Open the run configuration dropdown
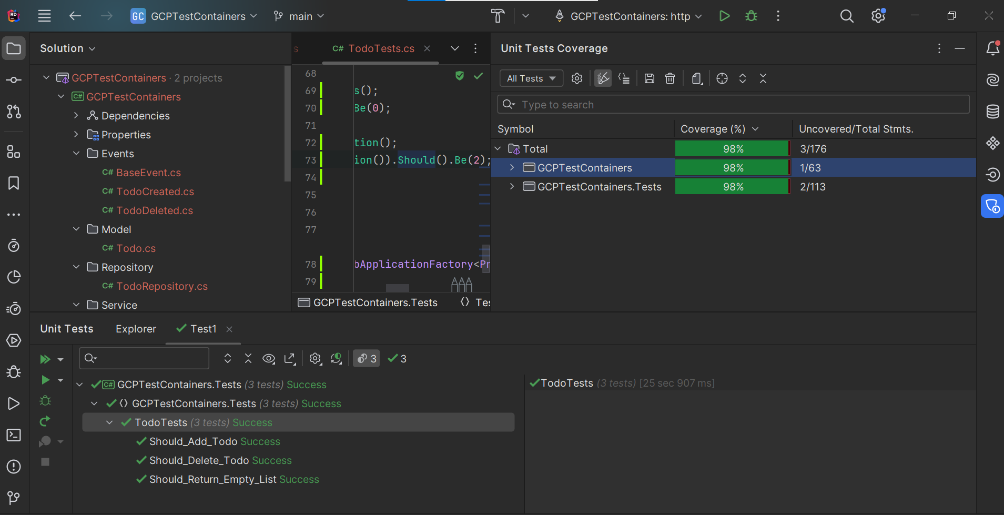The image size is (1004, 515). (x=628, y=16)
